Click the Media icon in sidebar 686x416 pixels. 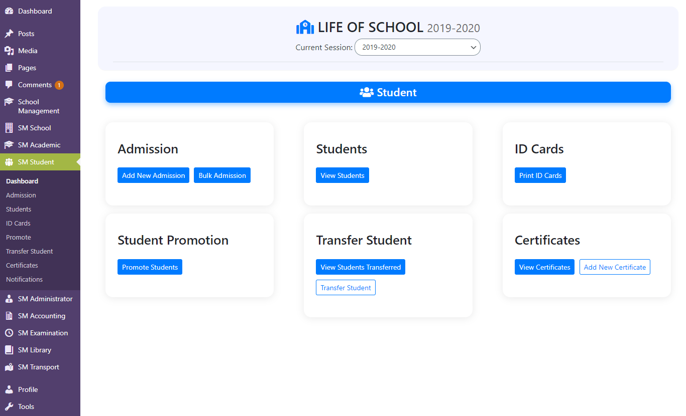click(x=9, y=51)
